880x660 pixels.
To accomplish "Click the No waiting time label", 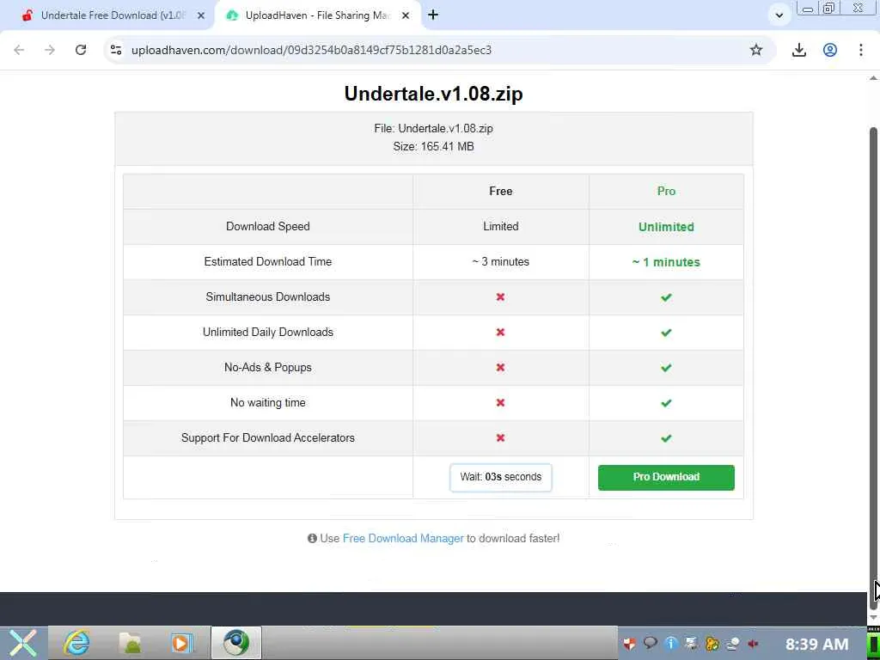I will [x=268, y=402].
